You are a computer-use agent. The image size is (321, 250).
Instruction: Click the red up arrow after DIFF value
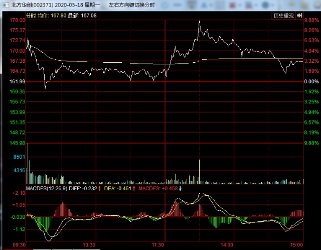pos(99,189)
